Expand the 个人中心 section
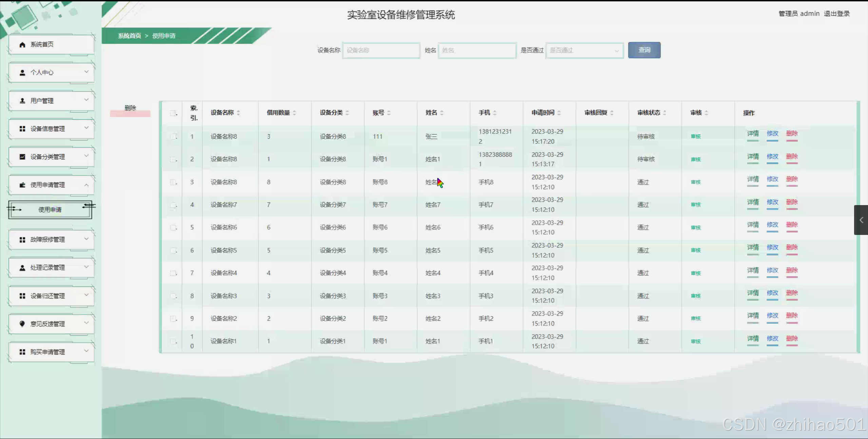Viewport: 868px width, 439px height. point(86,72)
